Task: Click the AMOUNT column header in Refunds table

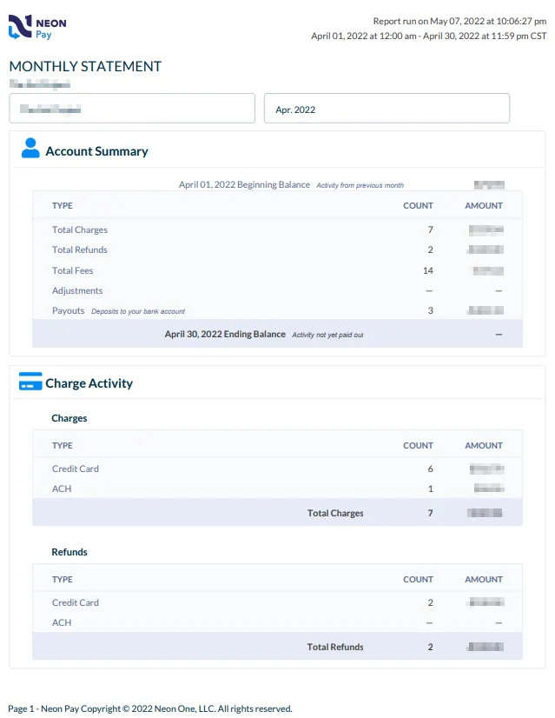Action: click(x=484, y=580)
